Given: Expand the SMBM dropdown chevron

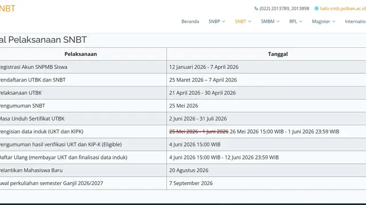Looking at the screenshot, I should (x=278, y=22).
